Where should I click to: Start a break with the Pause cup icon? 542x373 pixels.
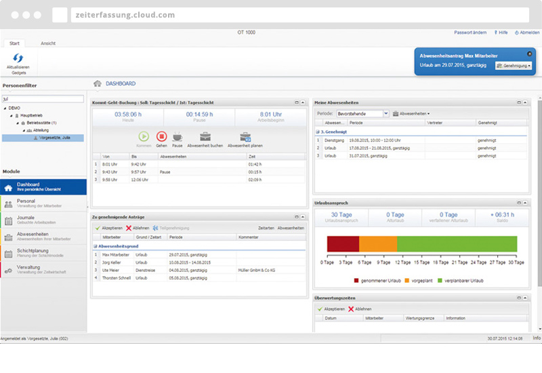click(x=177, y=136)
